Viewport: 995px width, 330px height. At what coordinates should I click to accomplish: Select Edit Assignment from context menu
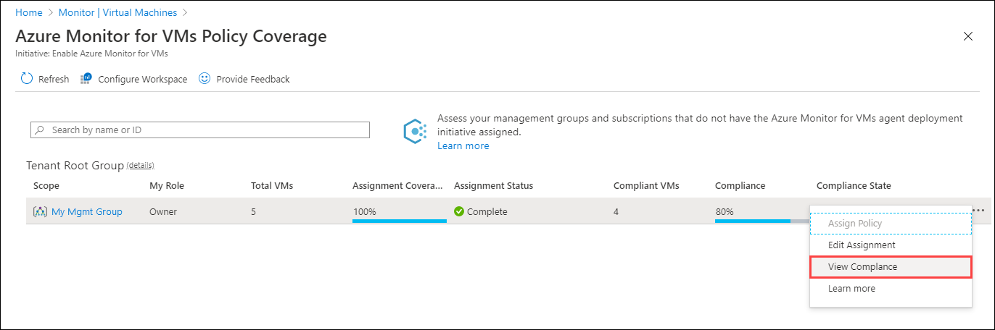862,245
